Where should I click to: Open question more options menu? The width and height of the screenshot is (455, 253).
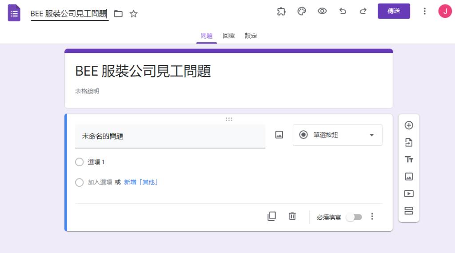pos(372,217)
